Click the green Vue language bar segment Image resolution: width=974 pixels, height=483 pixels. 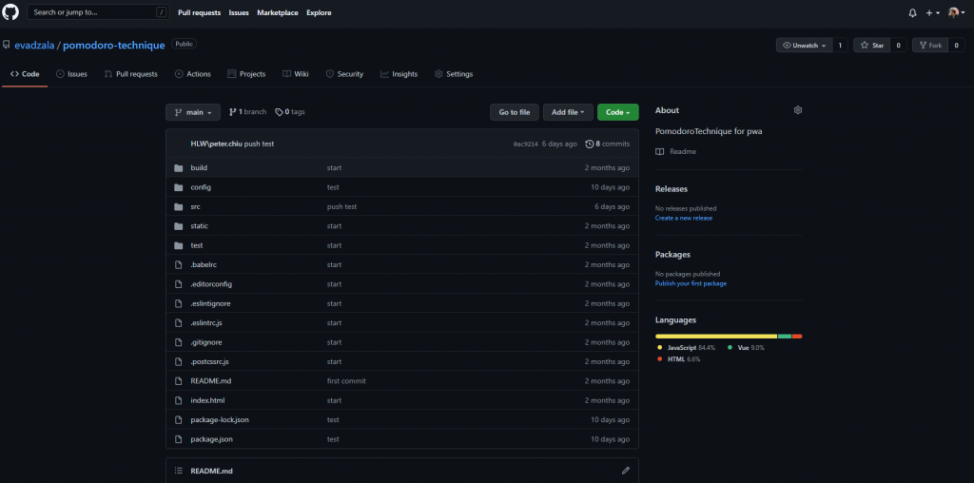785,336
